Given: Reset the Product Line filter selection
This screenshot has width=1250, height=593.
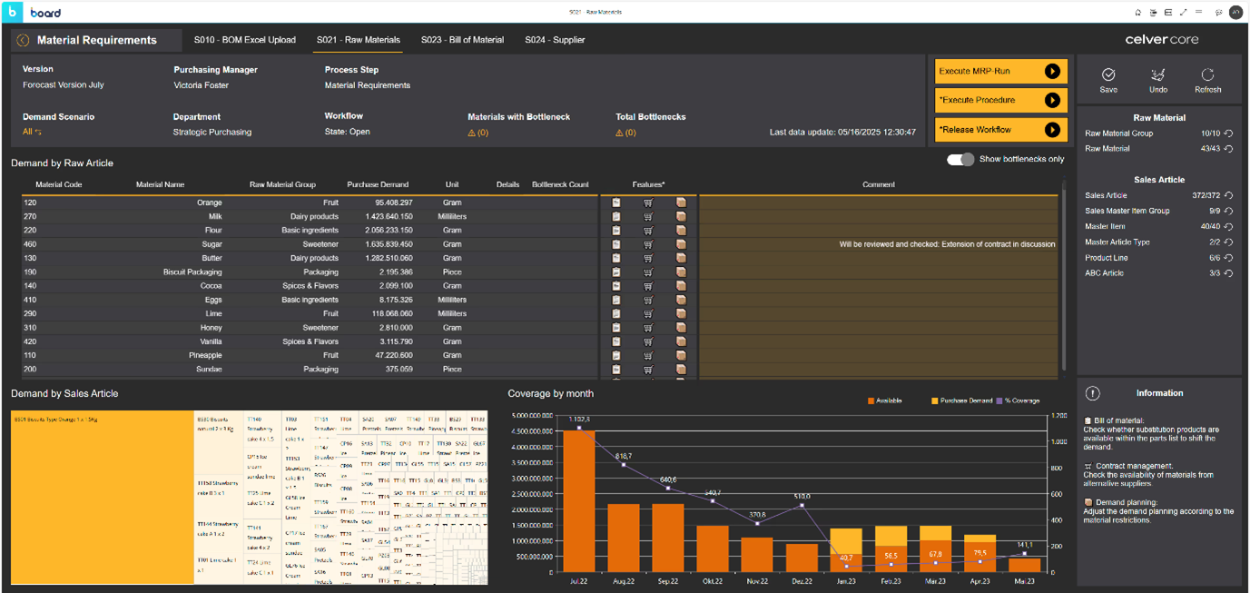Looking at the screenshot, I should (x=1228, y=258).
